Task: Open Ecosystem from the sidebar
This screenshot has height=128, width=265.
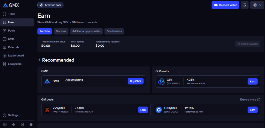Action: click(17, 64)
